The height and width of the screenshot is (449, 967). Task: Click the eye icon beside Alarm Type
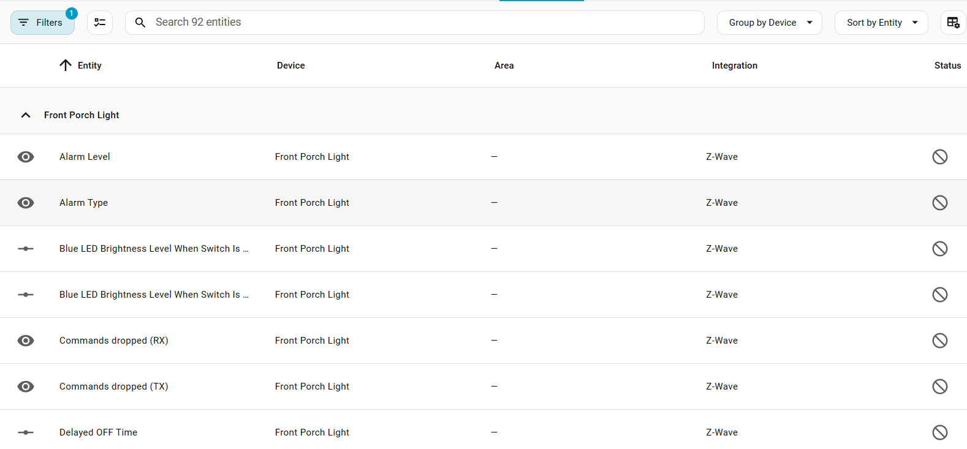click(x=26, y=203)
